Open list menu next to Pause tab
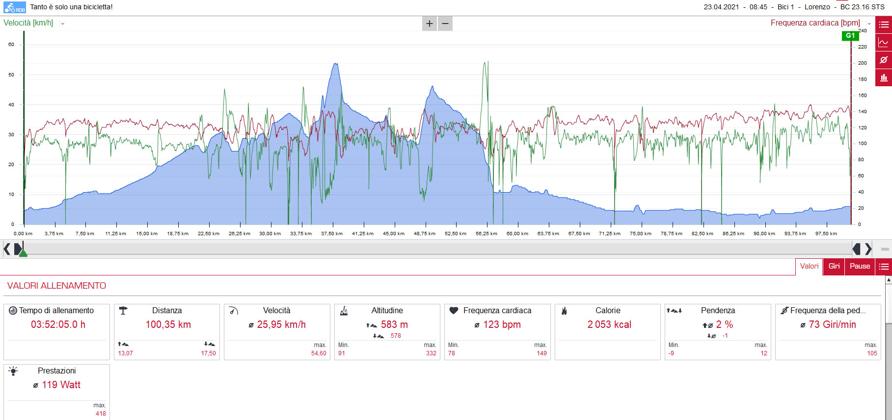The image size is (892, 420). (884, 267)
